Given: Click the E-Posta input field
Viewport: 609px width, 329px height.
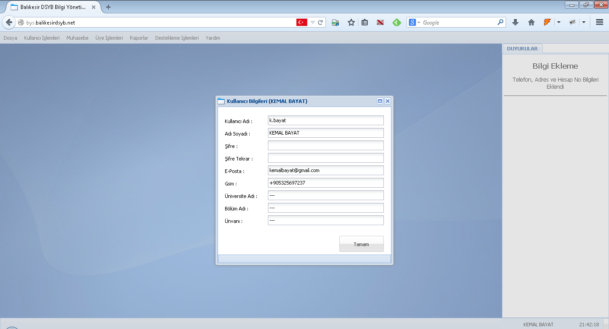Looking at the screenshot, I should click(325, 170).
